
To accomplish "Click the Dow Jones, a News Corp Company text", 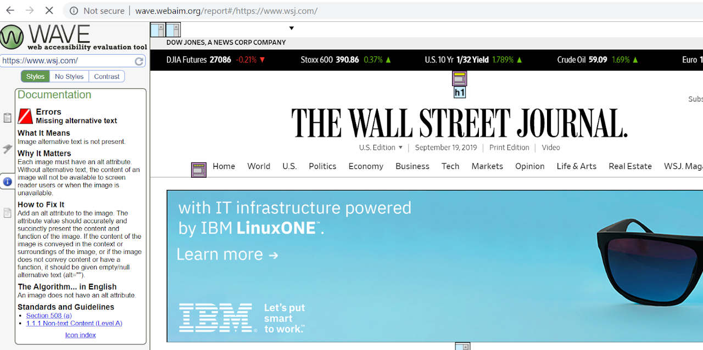I will 226,42.
